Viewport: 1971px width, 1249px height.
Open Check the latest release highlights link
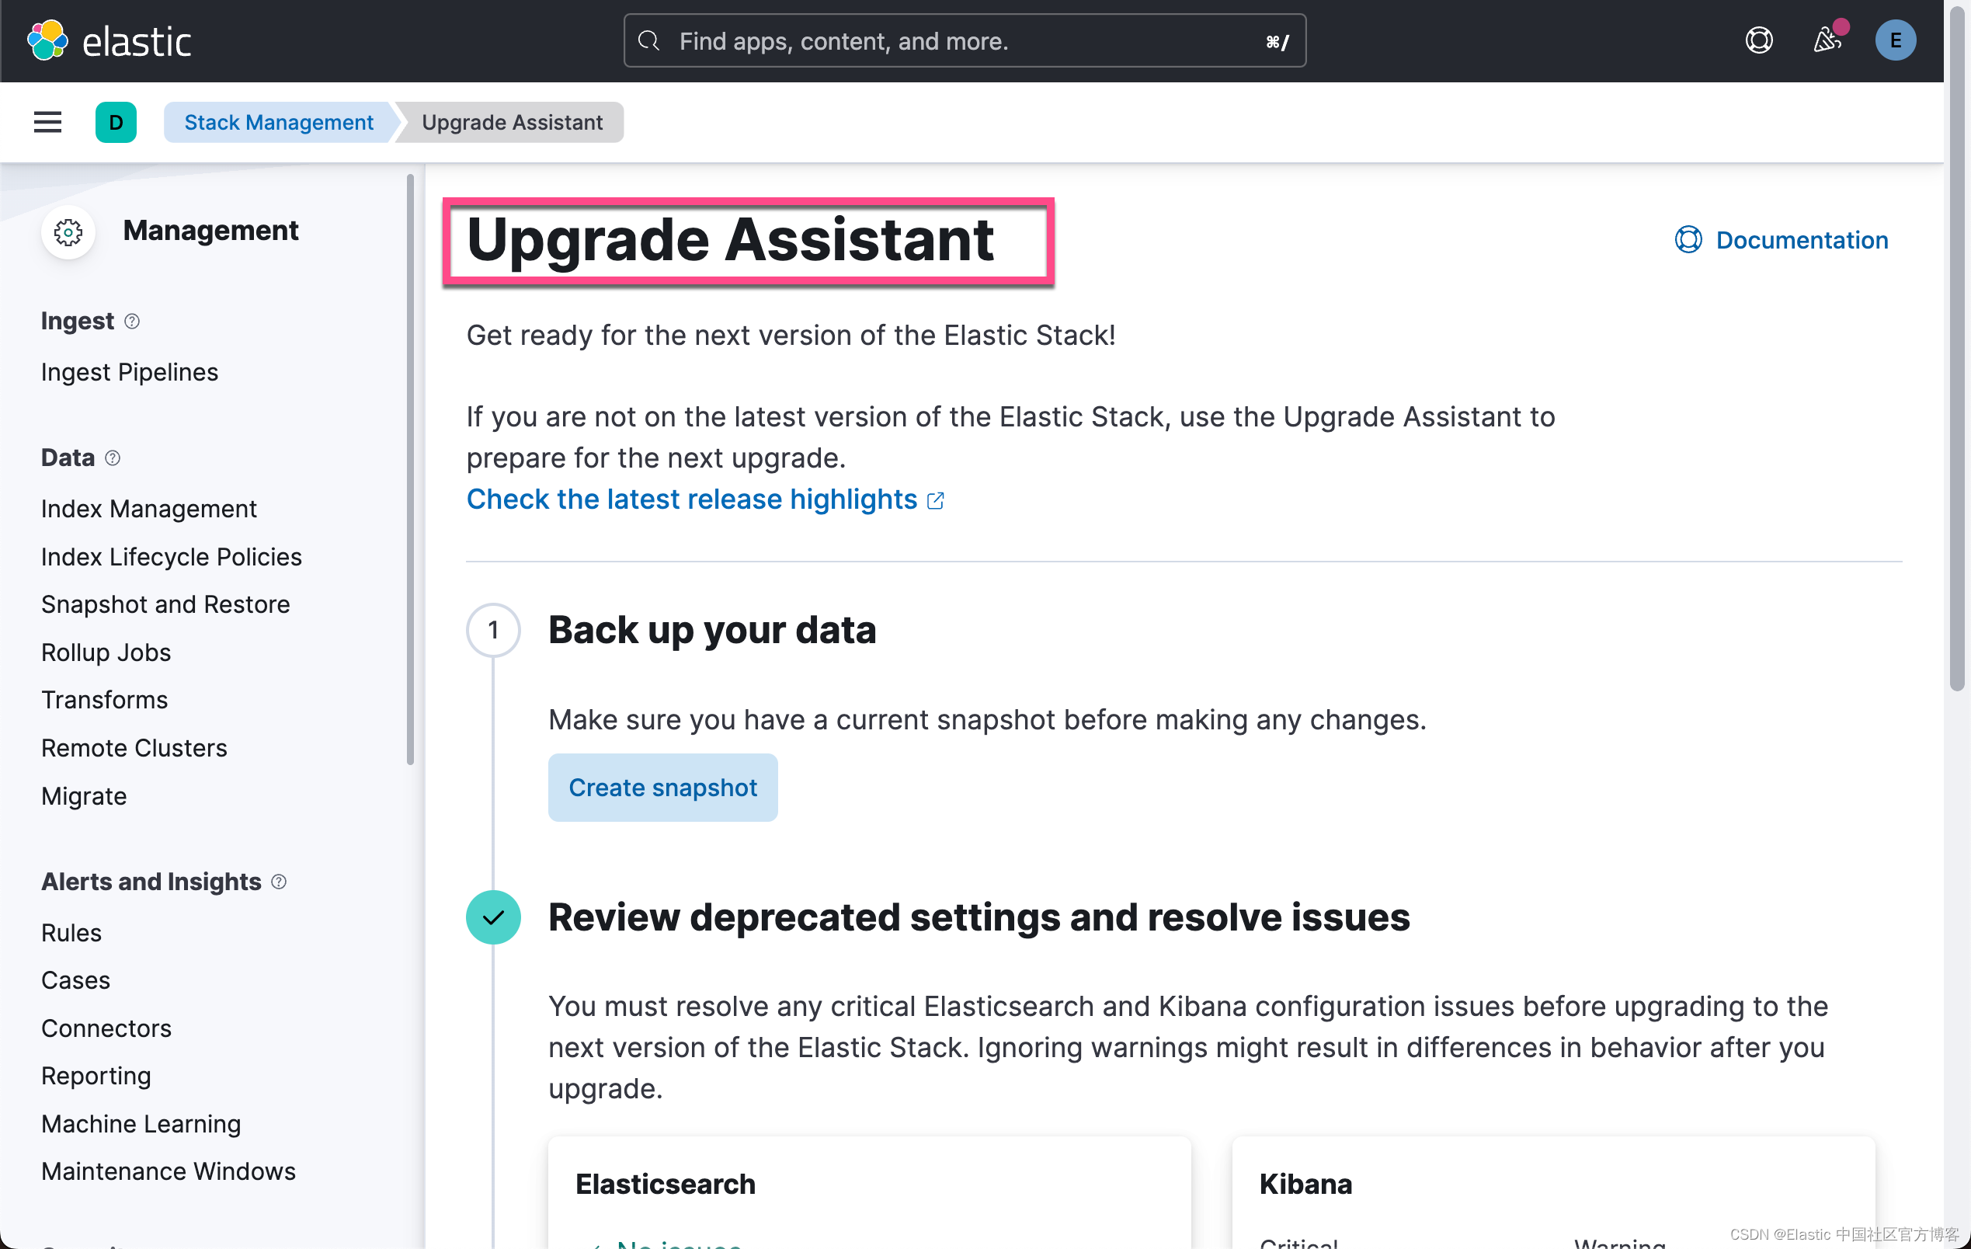[704, 499]
